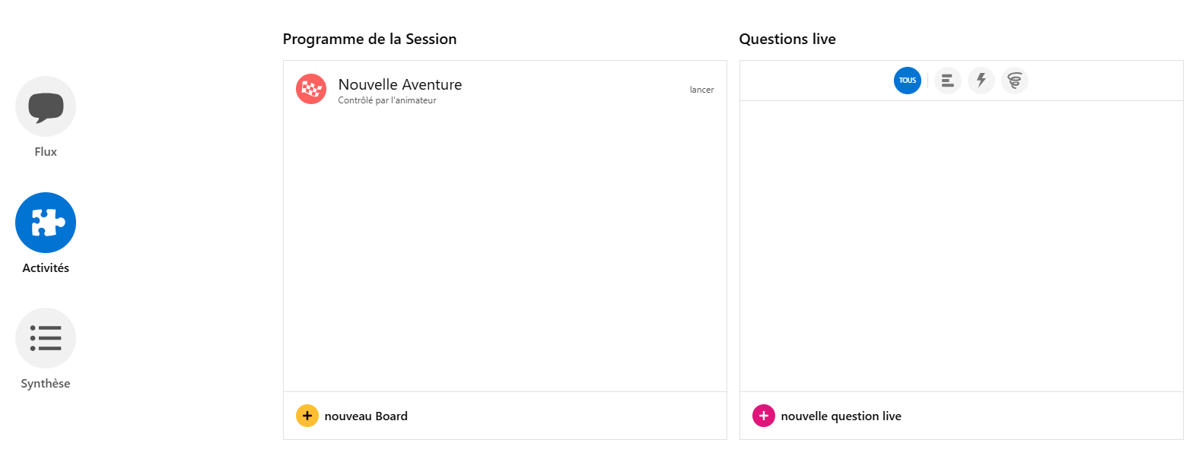The image size is (1202, 462).
Task: Toggle the TOUS filter for live questions
Action: point(908,81)
